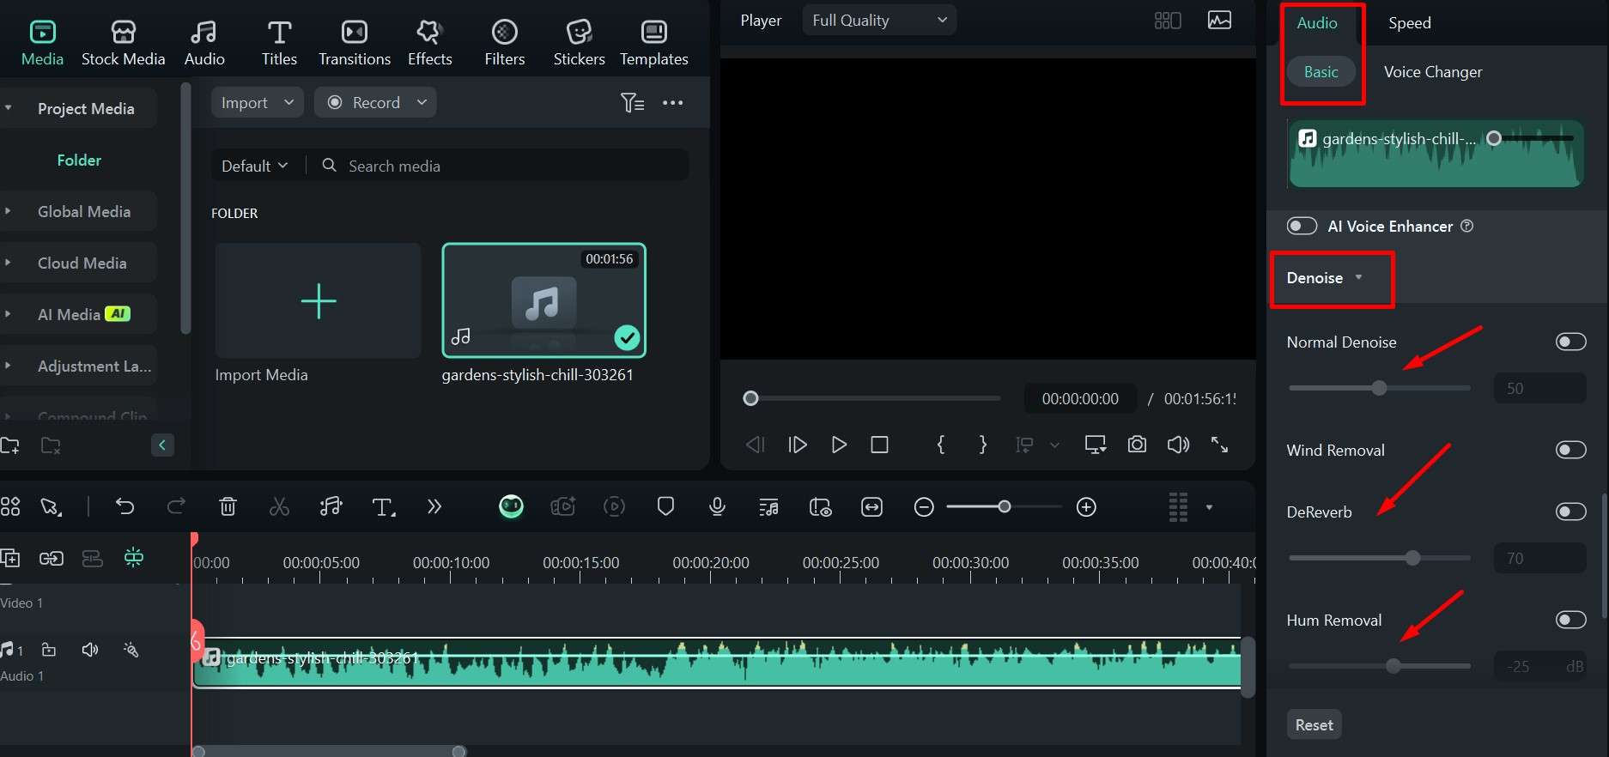Turn on DeReverb toggle
The image size is (1609, 757).
click(1570, 512)
